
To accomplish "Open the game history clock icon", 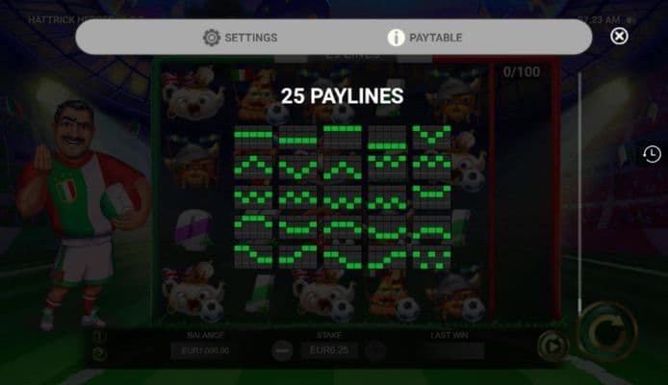I will pos(652,154).
